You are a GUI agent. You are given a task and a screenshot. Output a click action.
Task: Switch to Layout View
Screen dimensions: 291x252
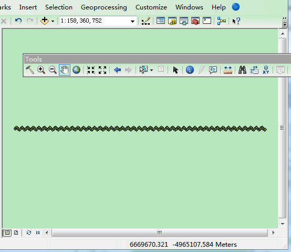pyautogui.click(x=16, y=233)
